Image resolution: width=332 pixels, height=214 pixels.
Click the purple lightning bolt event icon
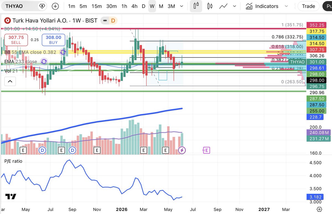[182, 150]
